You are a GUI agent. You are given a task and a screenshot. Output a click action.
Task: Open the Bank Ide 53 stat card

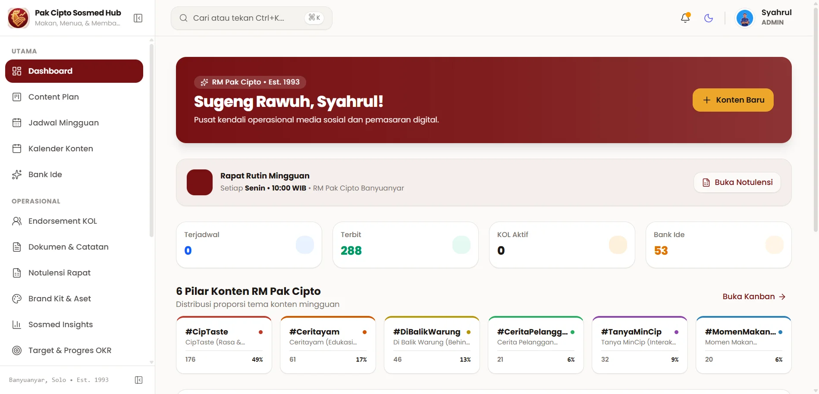[x=719, y=245]
